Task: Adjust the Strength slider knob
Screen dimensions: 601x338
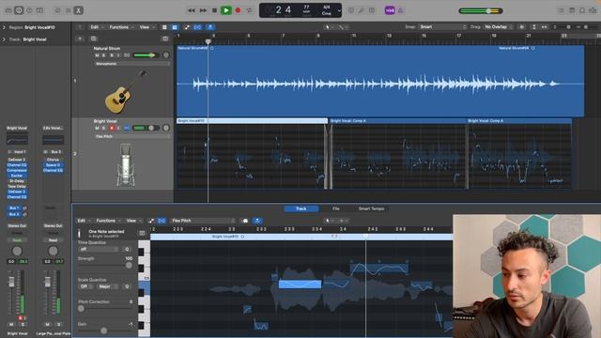Action: 129,265
